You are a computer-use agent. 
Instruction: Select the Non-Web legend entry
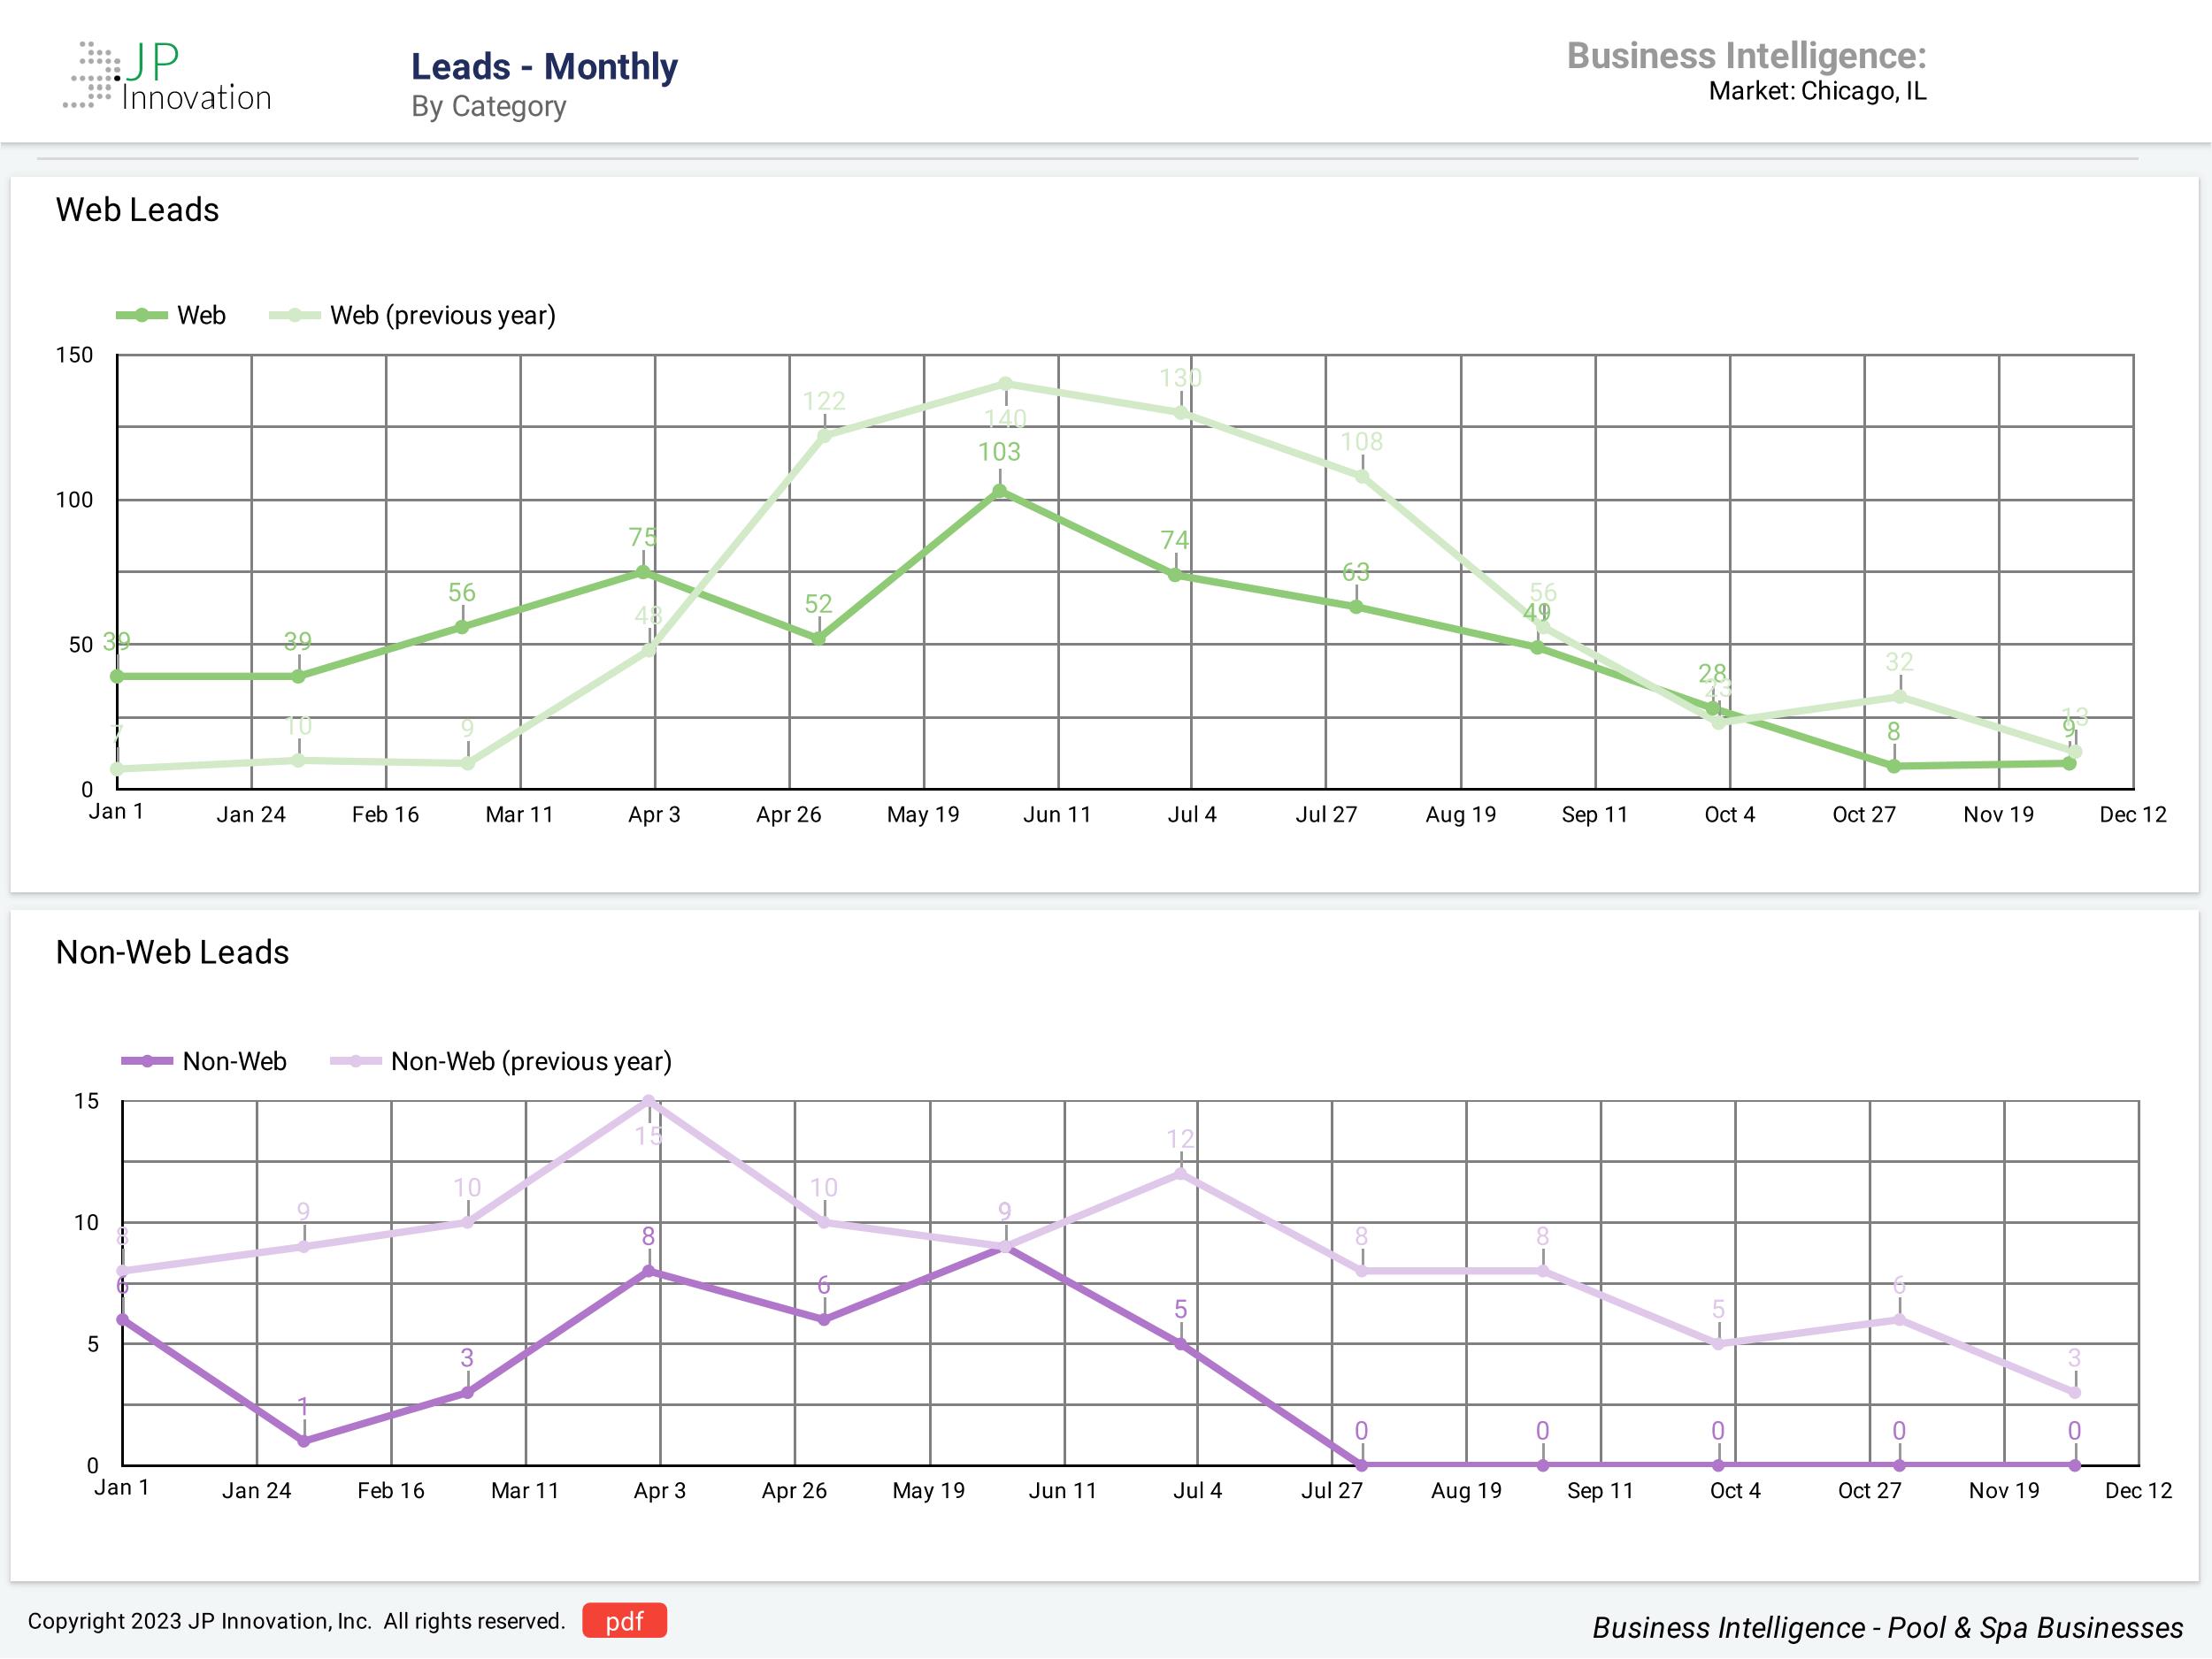[204, 1061]
